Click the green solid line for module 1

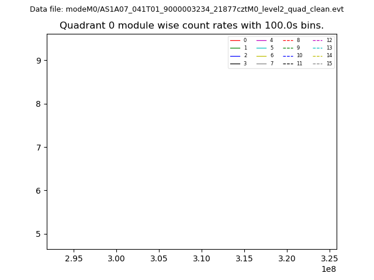pos(235,48)
